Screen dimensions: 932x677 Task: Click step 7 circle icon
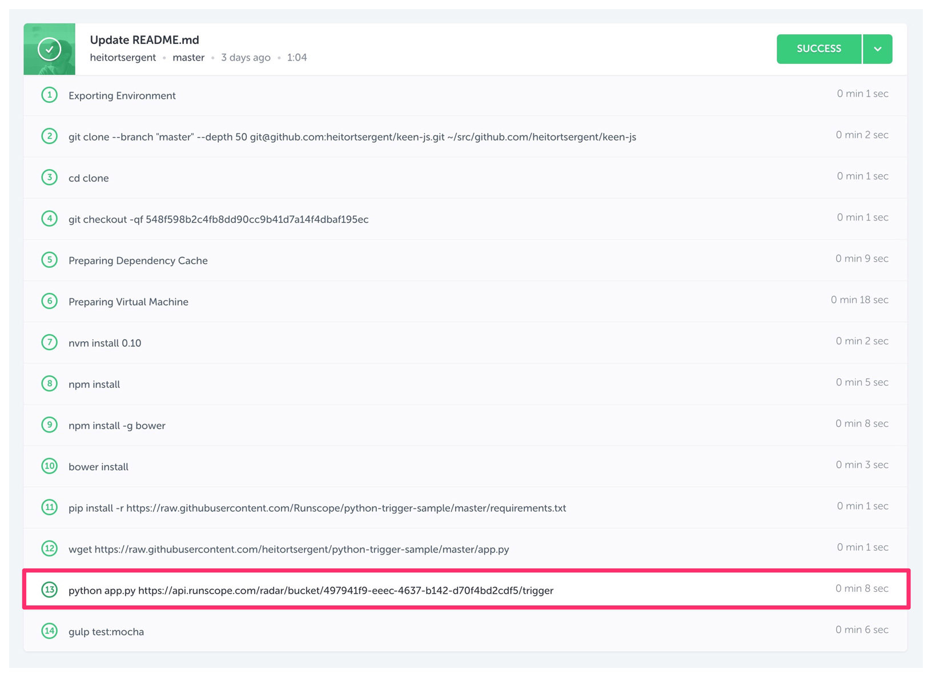coord(50,342)
